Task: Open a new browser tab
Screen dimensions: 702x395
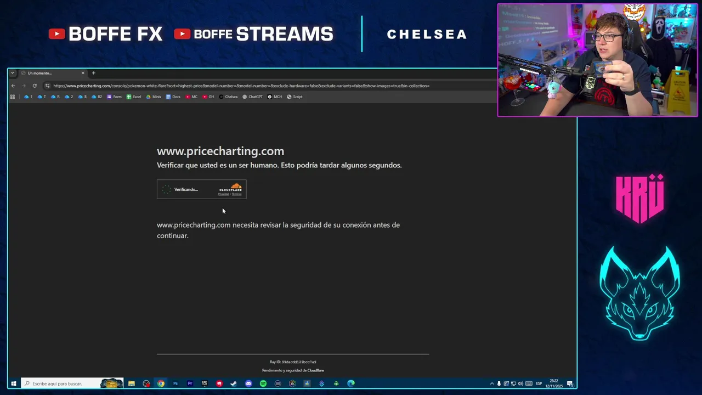Action: (x=93, y=73)
